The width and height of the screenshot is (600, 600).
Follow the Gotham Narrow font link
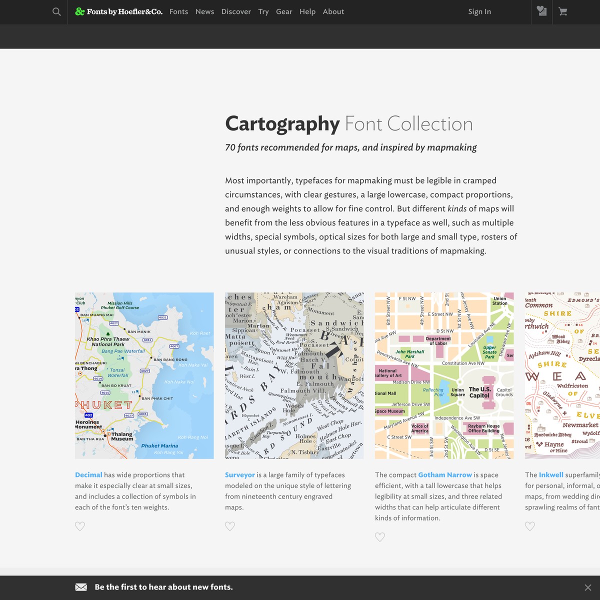[445, 475]
